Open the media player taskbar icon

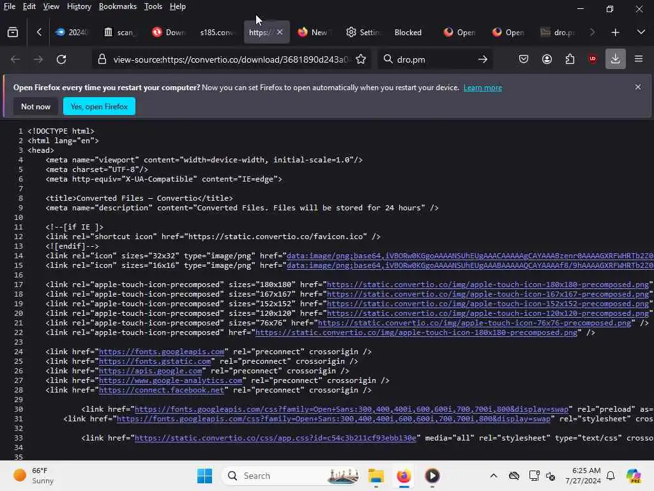[x=432, y=476]
